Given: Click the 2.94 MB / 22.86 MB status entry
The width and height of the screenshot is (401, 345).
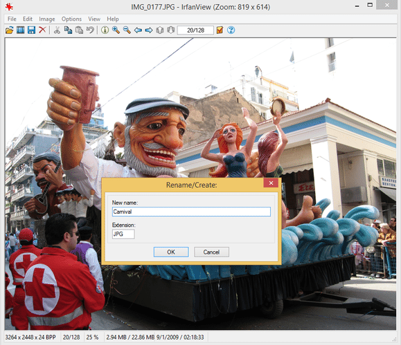Looking at the screenshot, I should (x=130, y=337).
